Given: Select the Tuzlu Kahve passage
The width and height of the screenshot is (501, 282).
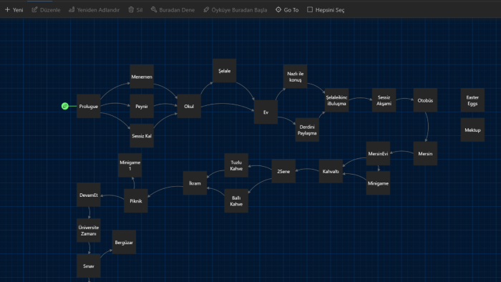Looking at the screenshot, I should 236,165.
